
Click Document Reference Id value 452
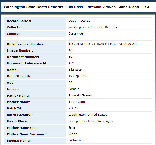[x=71, y=63]
